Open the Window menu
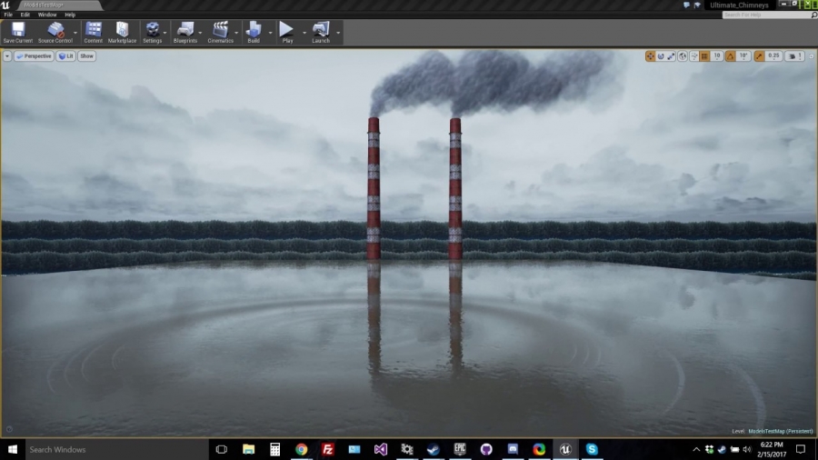This screenshot has height=460, width=818. click(x=47, y=15)
